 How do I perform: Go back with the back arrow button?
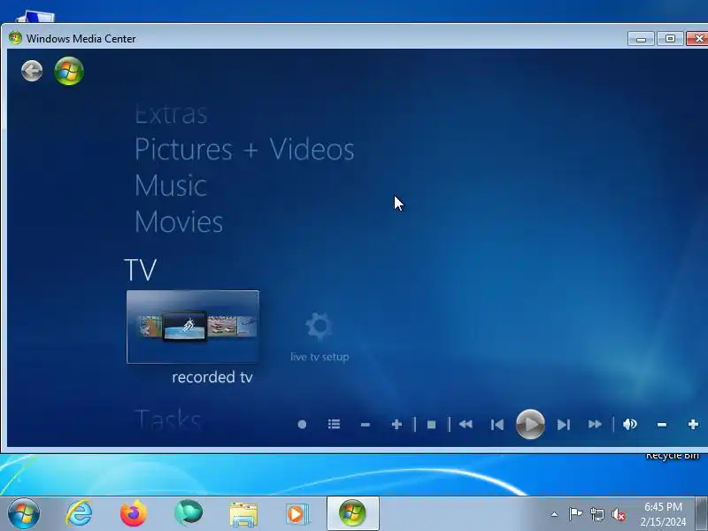tap(32, 71)
